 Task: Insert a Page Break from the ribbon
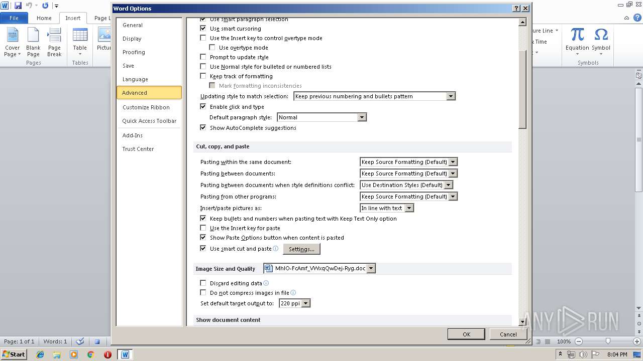pos(54,42)
